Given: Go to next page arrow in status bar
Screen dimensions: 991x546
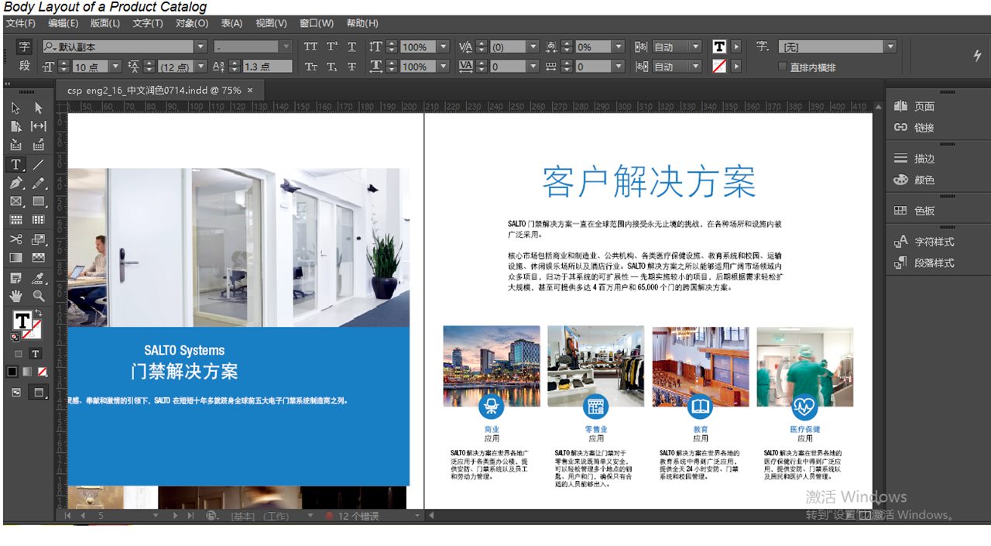Looking at the screenshot, I should pyautogui.click(x=176, y=515).
